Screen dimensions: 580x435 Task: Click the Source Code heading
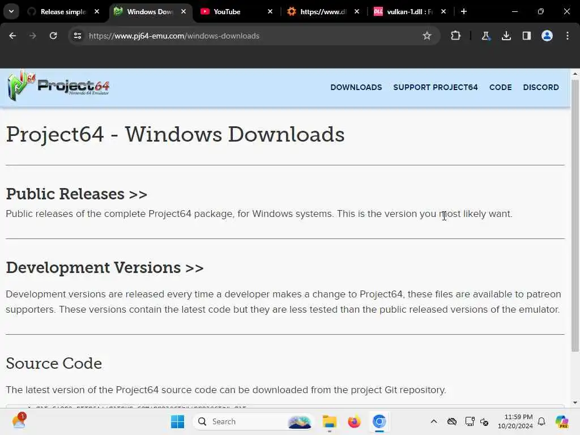(54, 363)
